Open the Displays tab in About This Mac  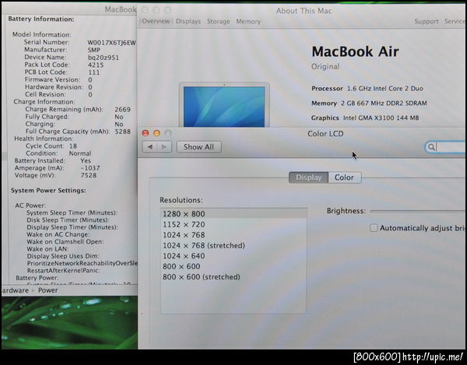click(x=188, y=22)
